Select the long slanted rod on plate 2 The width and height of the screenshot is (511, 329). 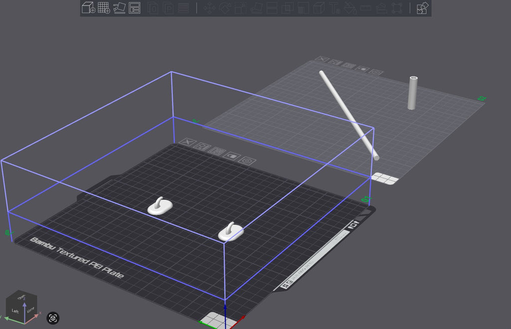349,115
